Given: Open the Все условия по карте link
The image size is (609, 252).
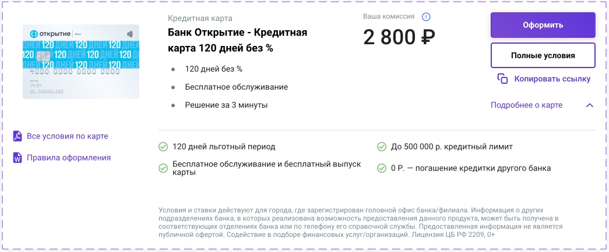Looking at the screenshot, I should click(67, 136).
